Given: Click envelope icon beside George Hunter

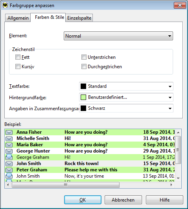Looking at the screenshot, I should 9,151.
